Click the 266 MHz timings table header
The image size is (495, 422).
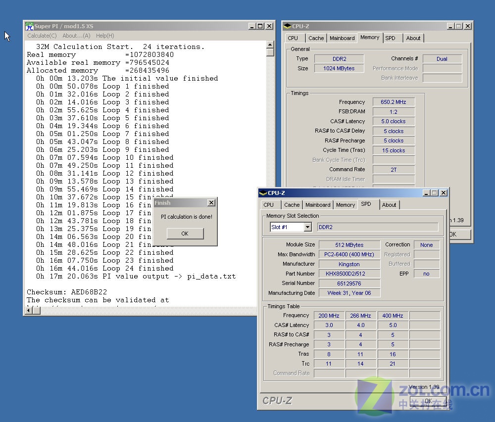360,316
